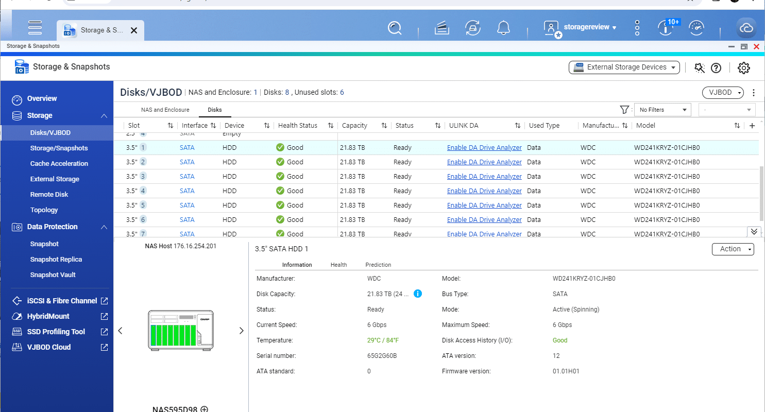Click Enable DA Drive Analyzer for disk 5
Viewport: 765px width, 412px height.
point(484,205)
